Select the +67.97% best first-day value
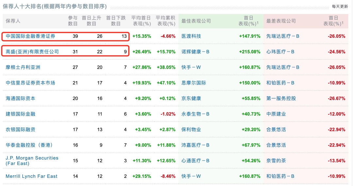The image size is (353, 186). (251, 145)
